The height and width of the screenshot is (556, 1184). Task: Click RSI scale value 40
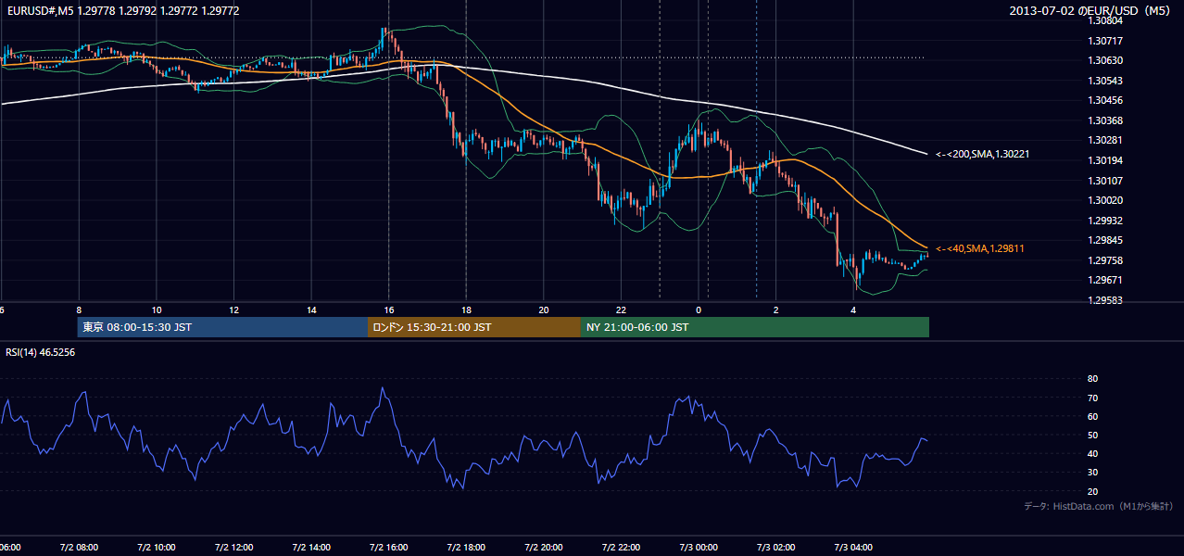(1092, 453)
